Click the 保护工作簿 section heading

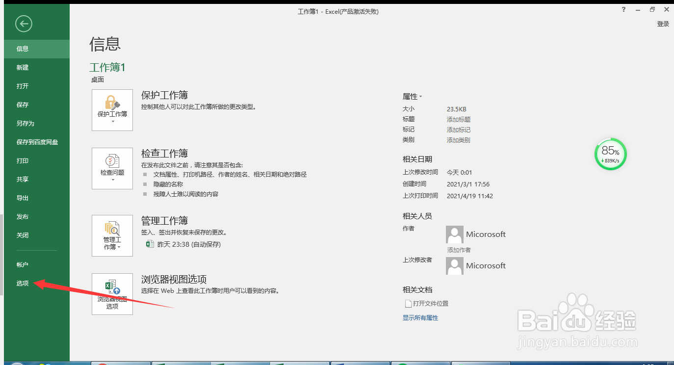(165, 95)
